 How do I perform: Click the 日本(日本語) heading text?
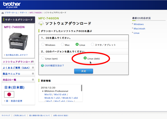(14, 87)
